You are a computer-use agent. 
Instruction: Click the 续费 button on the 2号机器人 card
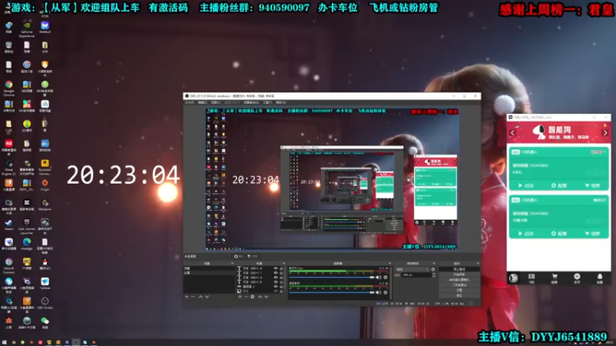pos(592,234)
